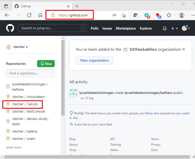Open a new browser tab with the plus
The image size is (195, 159).
tap(77, 6)
